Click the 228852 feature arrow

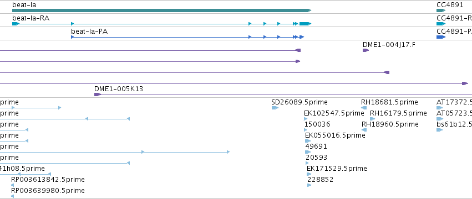click(309, 185)
